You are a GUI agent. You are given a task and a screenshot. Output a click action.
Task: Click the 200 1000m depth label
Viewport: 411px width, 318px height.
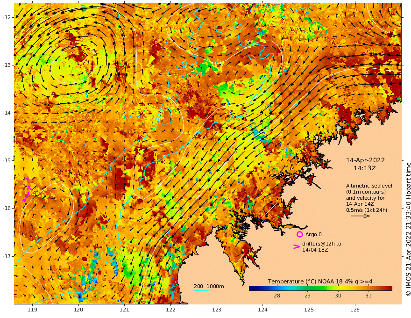pyautogui.click(x=209, y=286)
